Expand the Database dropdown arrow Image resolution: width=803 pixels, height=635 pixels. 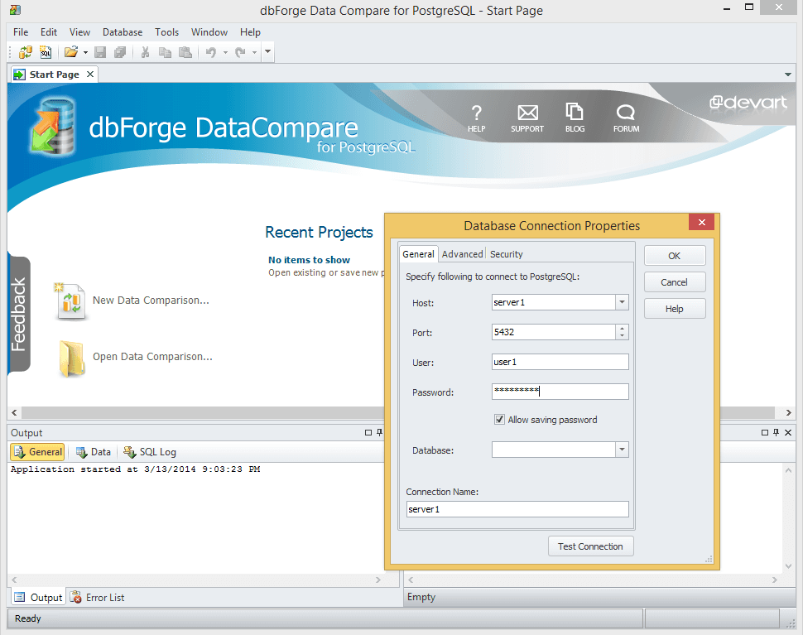point(622,450)
